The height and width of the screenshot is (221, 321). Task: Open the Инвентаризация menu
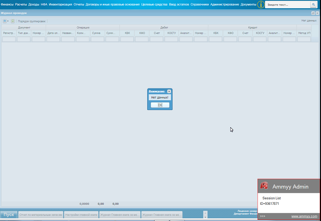60,4
